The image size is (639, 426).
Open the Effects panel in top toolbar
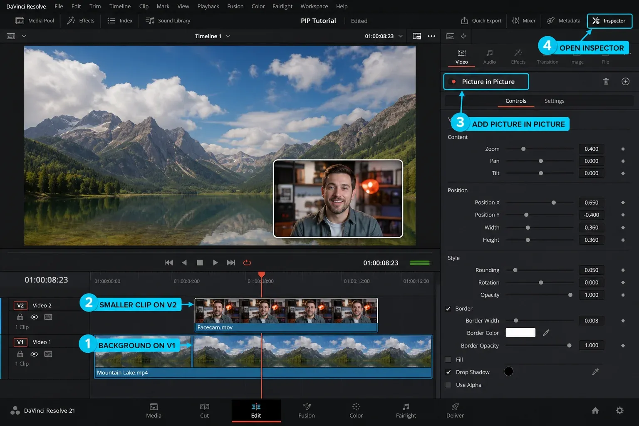pos(81,20)
